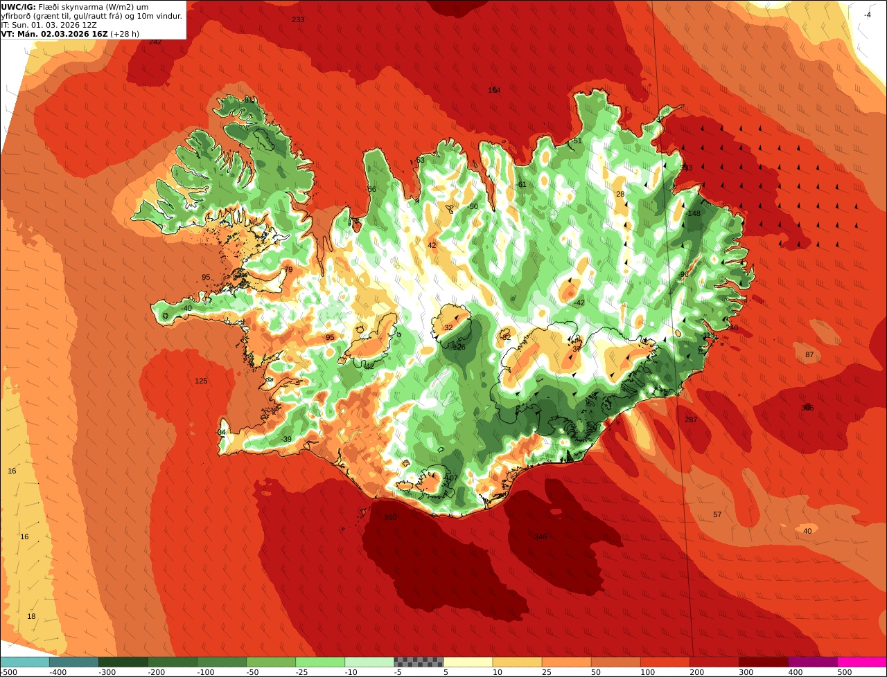
Task: Click the 164 flux value north of Iceland
Action: pos(494,90)
